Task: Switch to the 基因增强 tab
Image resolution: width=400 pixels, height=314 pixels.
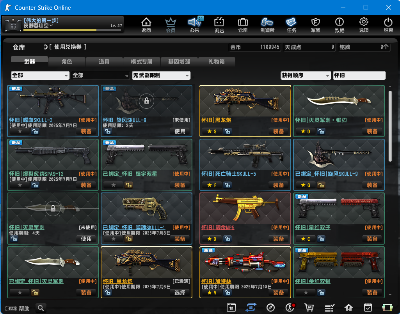Action: point(179,62)
